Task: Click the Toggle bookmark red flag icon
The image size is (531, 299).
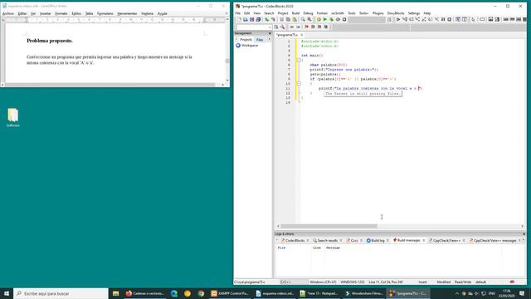Action: 307,27
